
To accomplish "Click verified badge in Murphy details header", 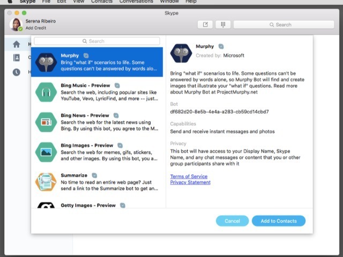I will point(221,47).
